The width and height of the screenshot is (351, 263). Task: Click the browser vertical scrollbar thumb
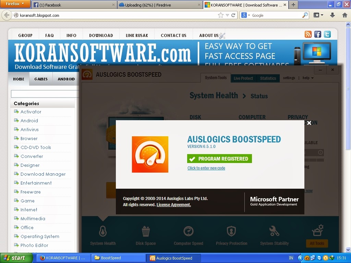348,88
